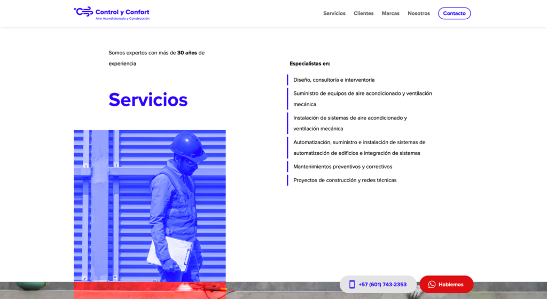The image size is (547, 299).
Task: Click the mobile phone icon beside number
Action: (352, 285)
